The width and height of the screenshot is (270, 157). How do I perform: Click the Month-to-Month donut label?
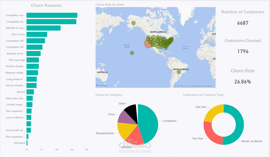[x=252, y=141]
